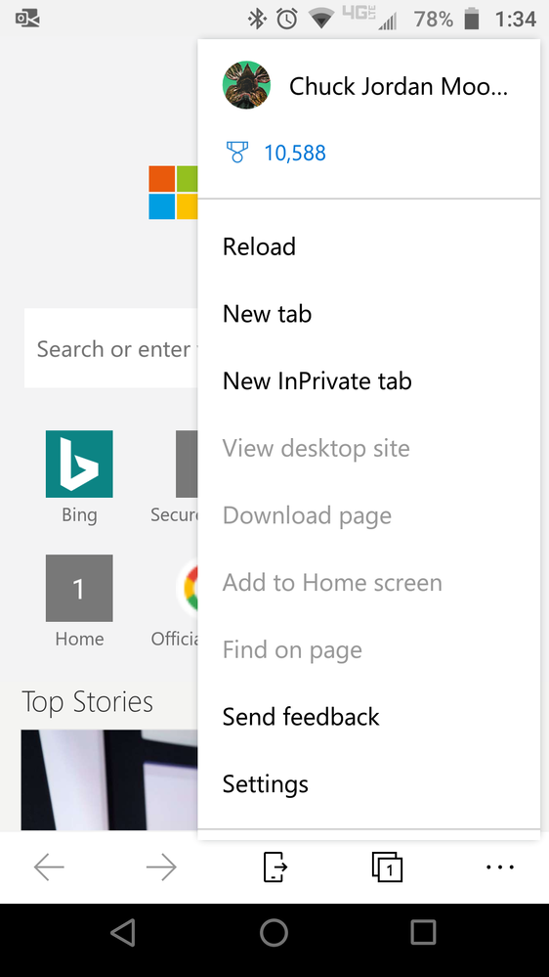Open the gray Home tile
This screenshot has width=549, height=977.
(79, 588)
